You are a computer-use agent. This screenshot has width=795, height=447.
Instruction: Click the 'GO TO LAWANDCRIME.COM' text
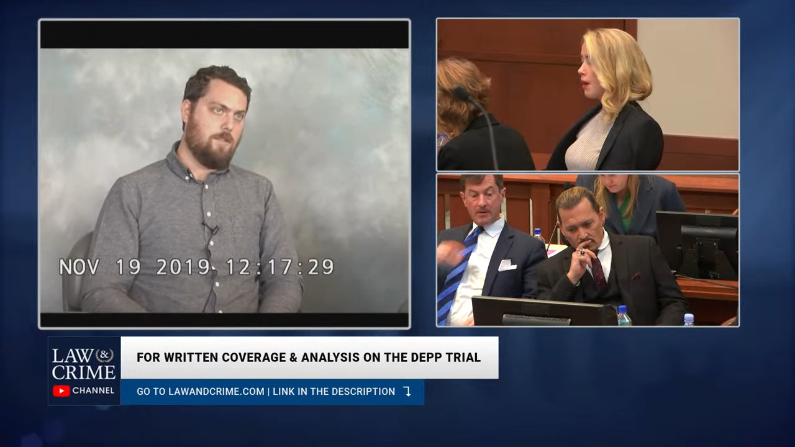[201, 392]
